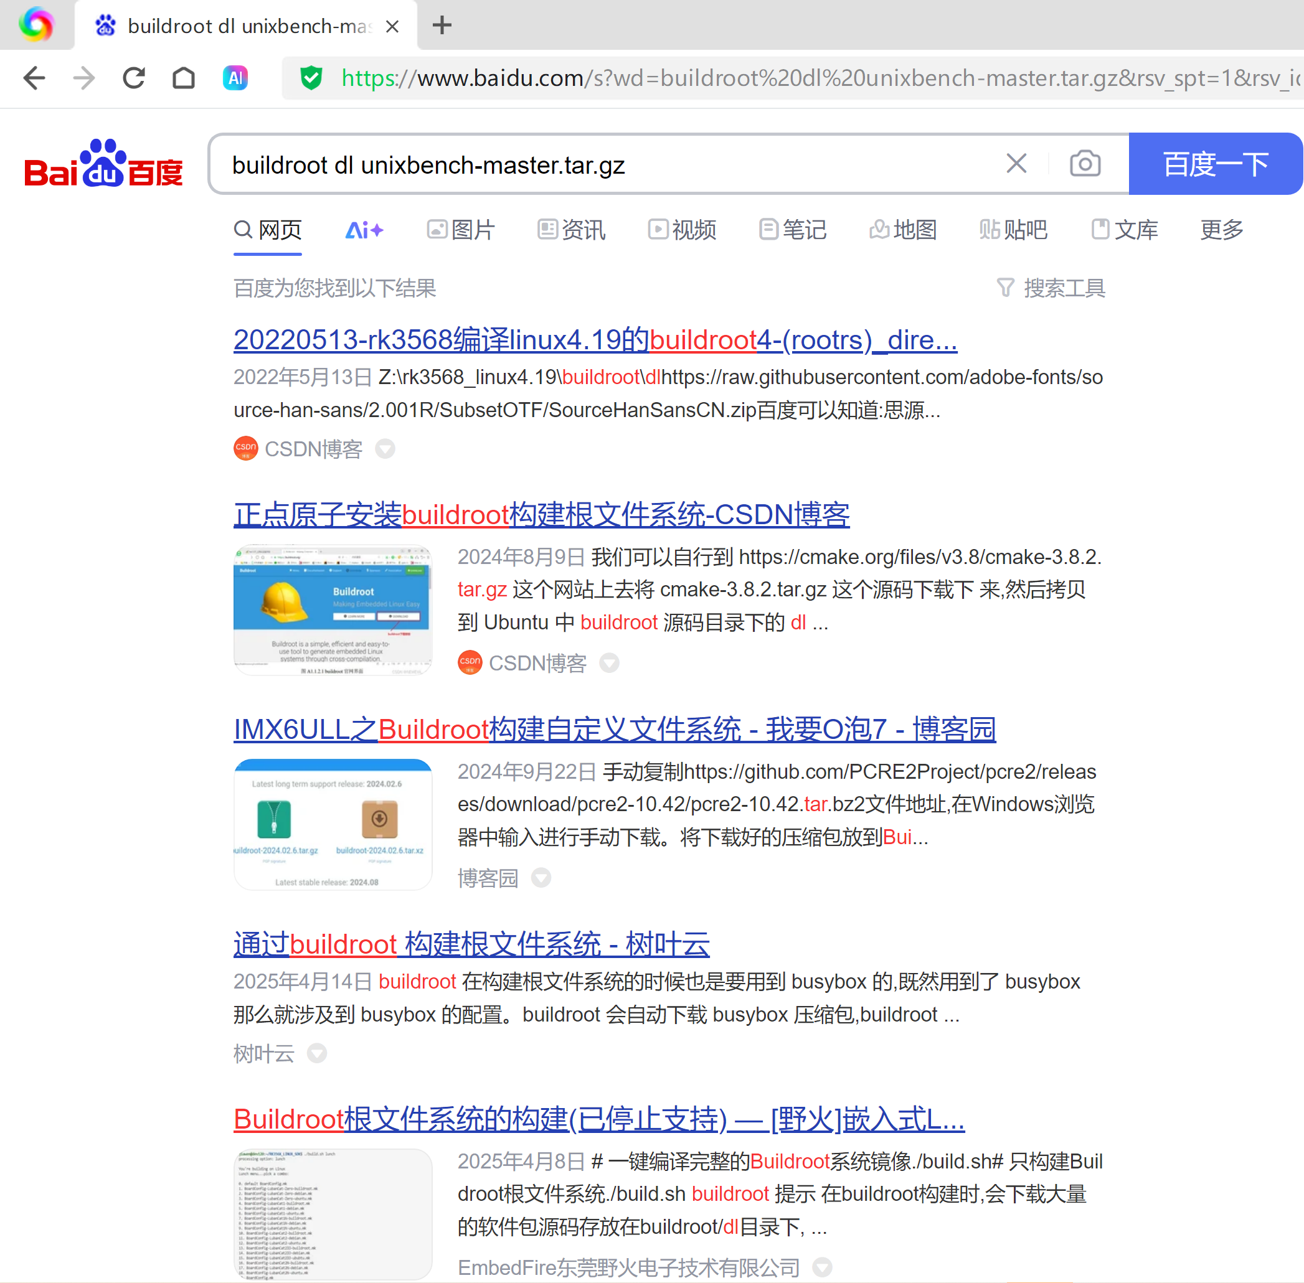Click the Baidu logo
The image size is (1304, 1283).
pos(103,164)
